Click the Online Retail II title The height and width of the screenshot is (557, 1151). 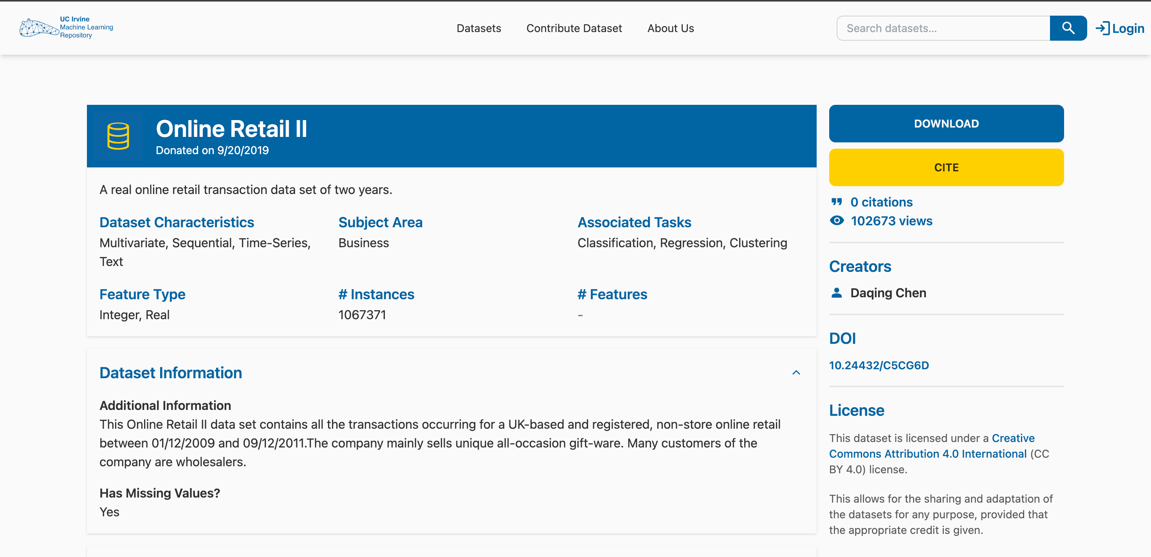click(x=231, y=129)
